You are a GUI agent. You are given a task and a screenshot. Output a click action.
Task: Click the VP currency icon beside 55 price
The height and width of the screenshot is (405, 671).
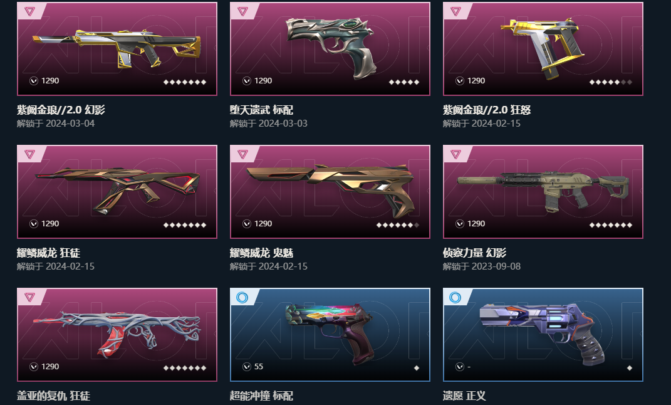click(x=247, y=367)
